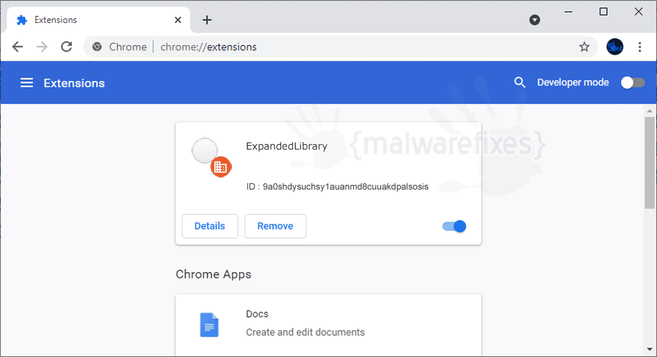Go forward with the browser forward arrow
This screenshot has height=357, width=657.
tap(42, 47)
